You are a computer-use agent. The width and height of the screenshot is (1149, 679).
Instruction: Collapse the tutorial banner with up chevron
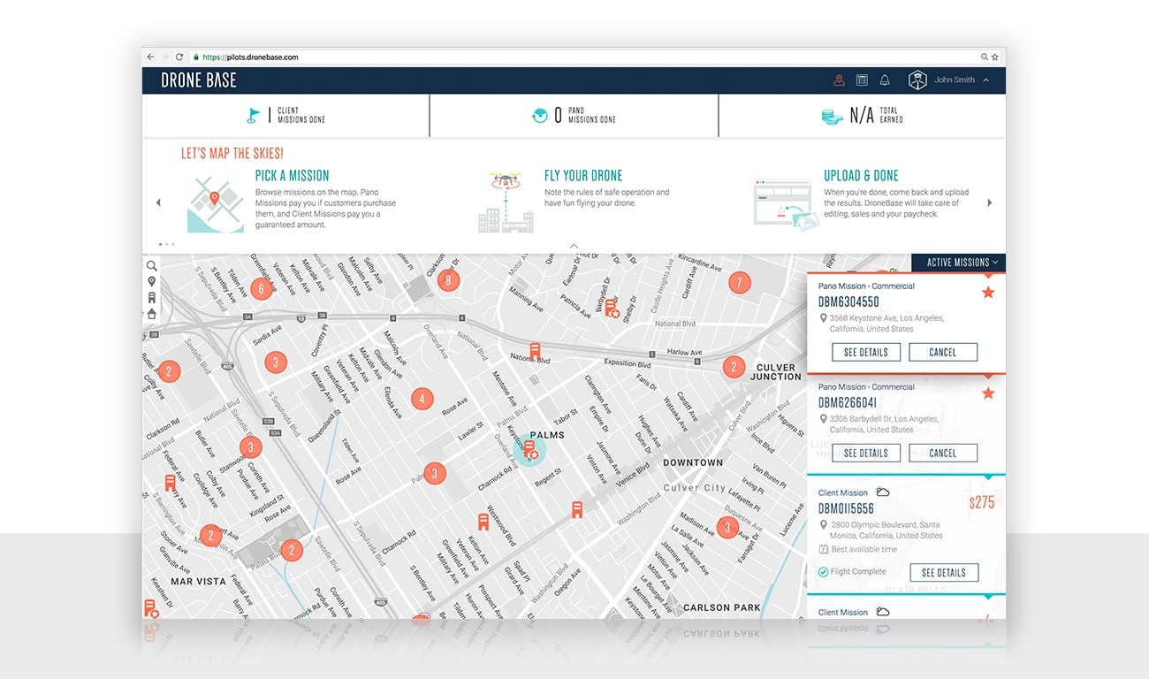[x=574, y=245]
